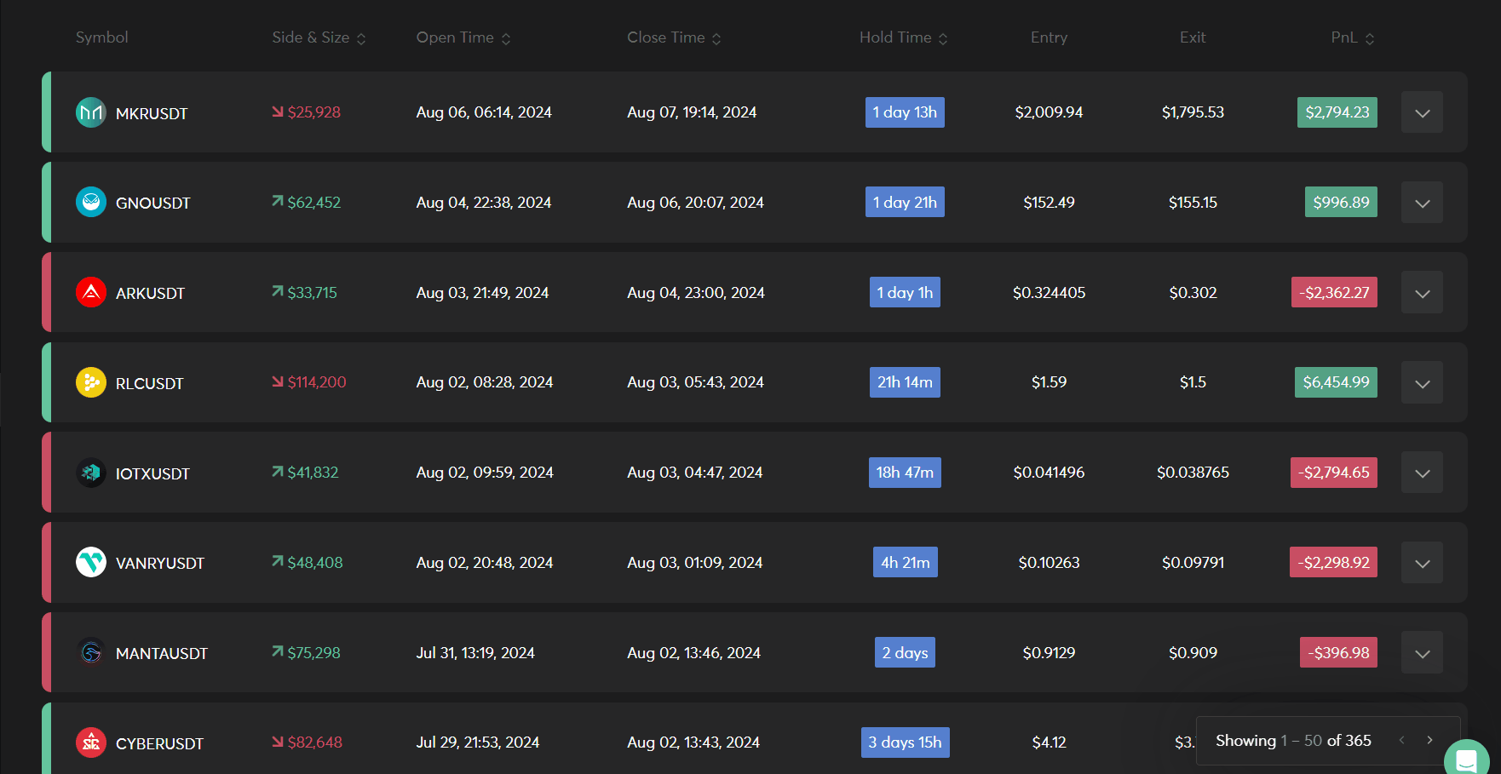Expand the MKRUSDT trade row details

pos(1422,112)
